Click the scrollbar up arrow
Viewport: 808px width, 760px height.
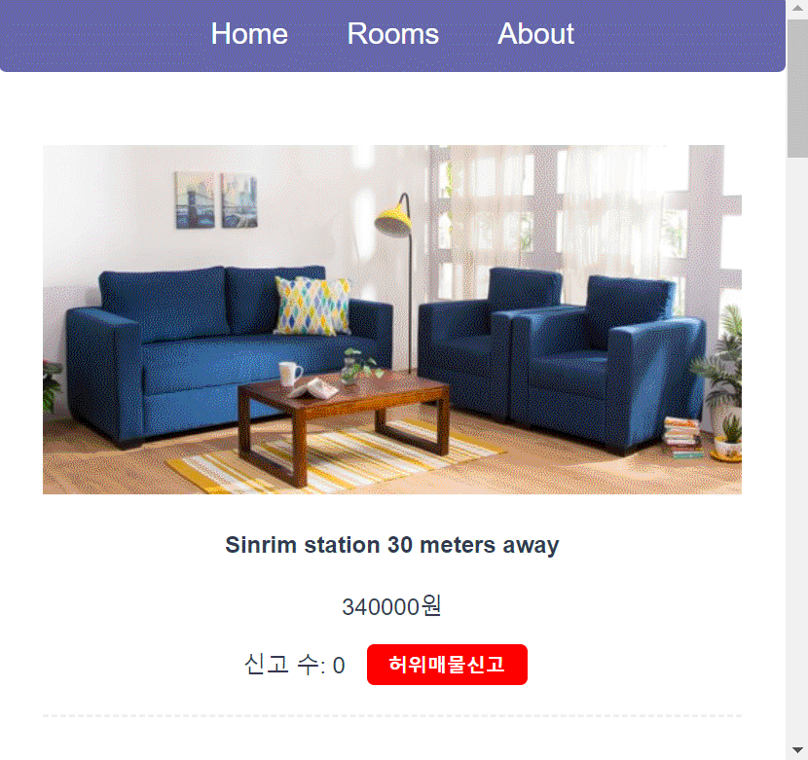pyautogui.click(x=797, y=8)
